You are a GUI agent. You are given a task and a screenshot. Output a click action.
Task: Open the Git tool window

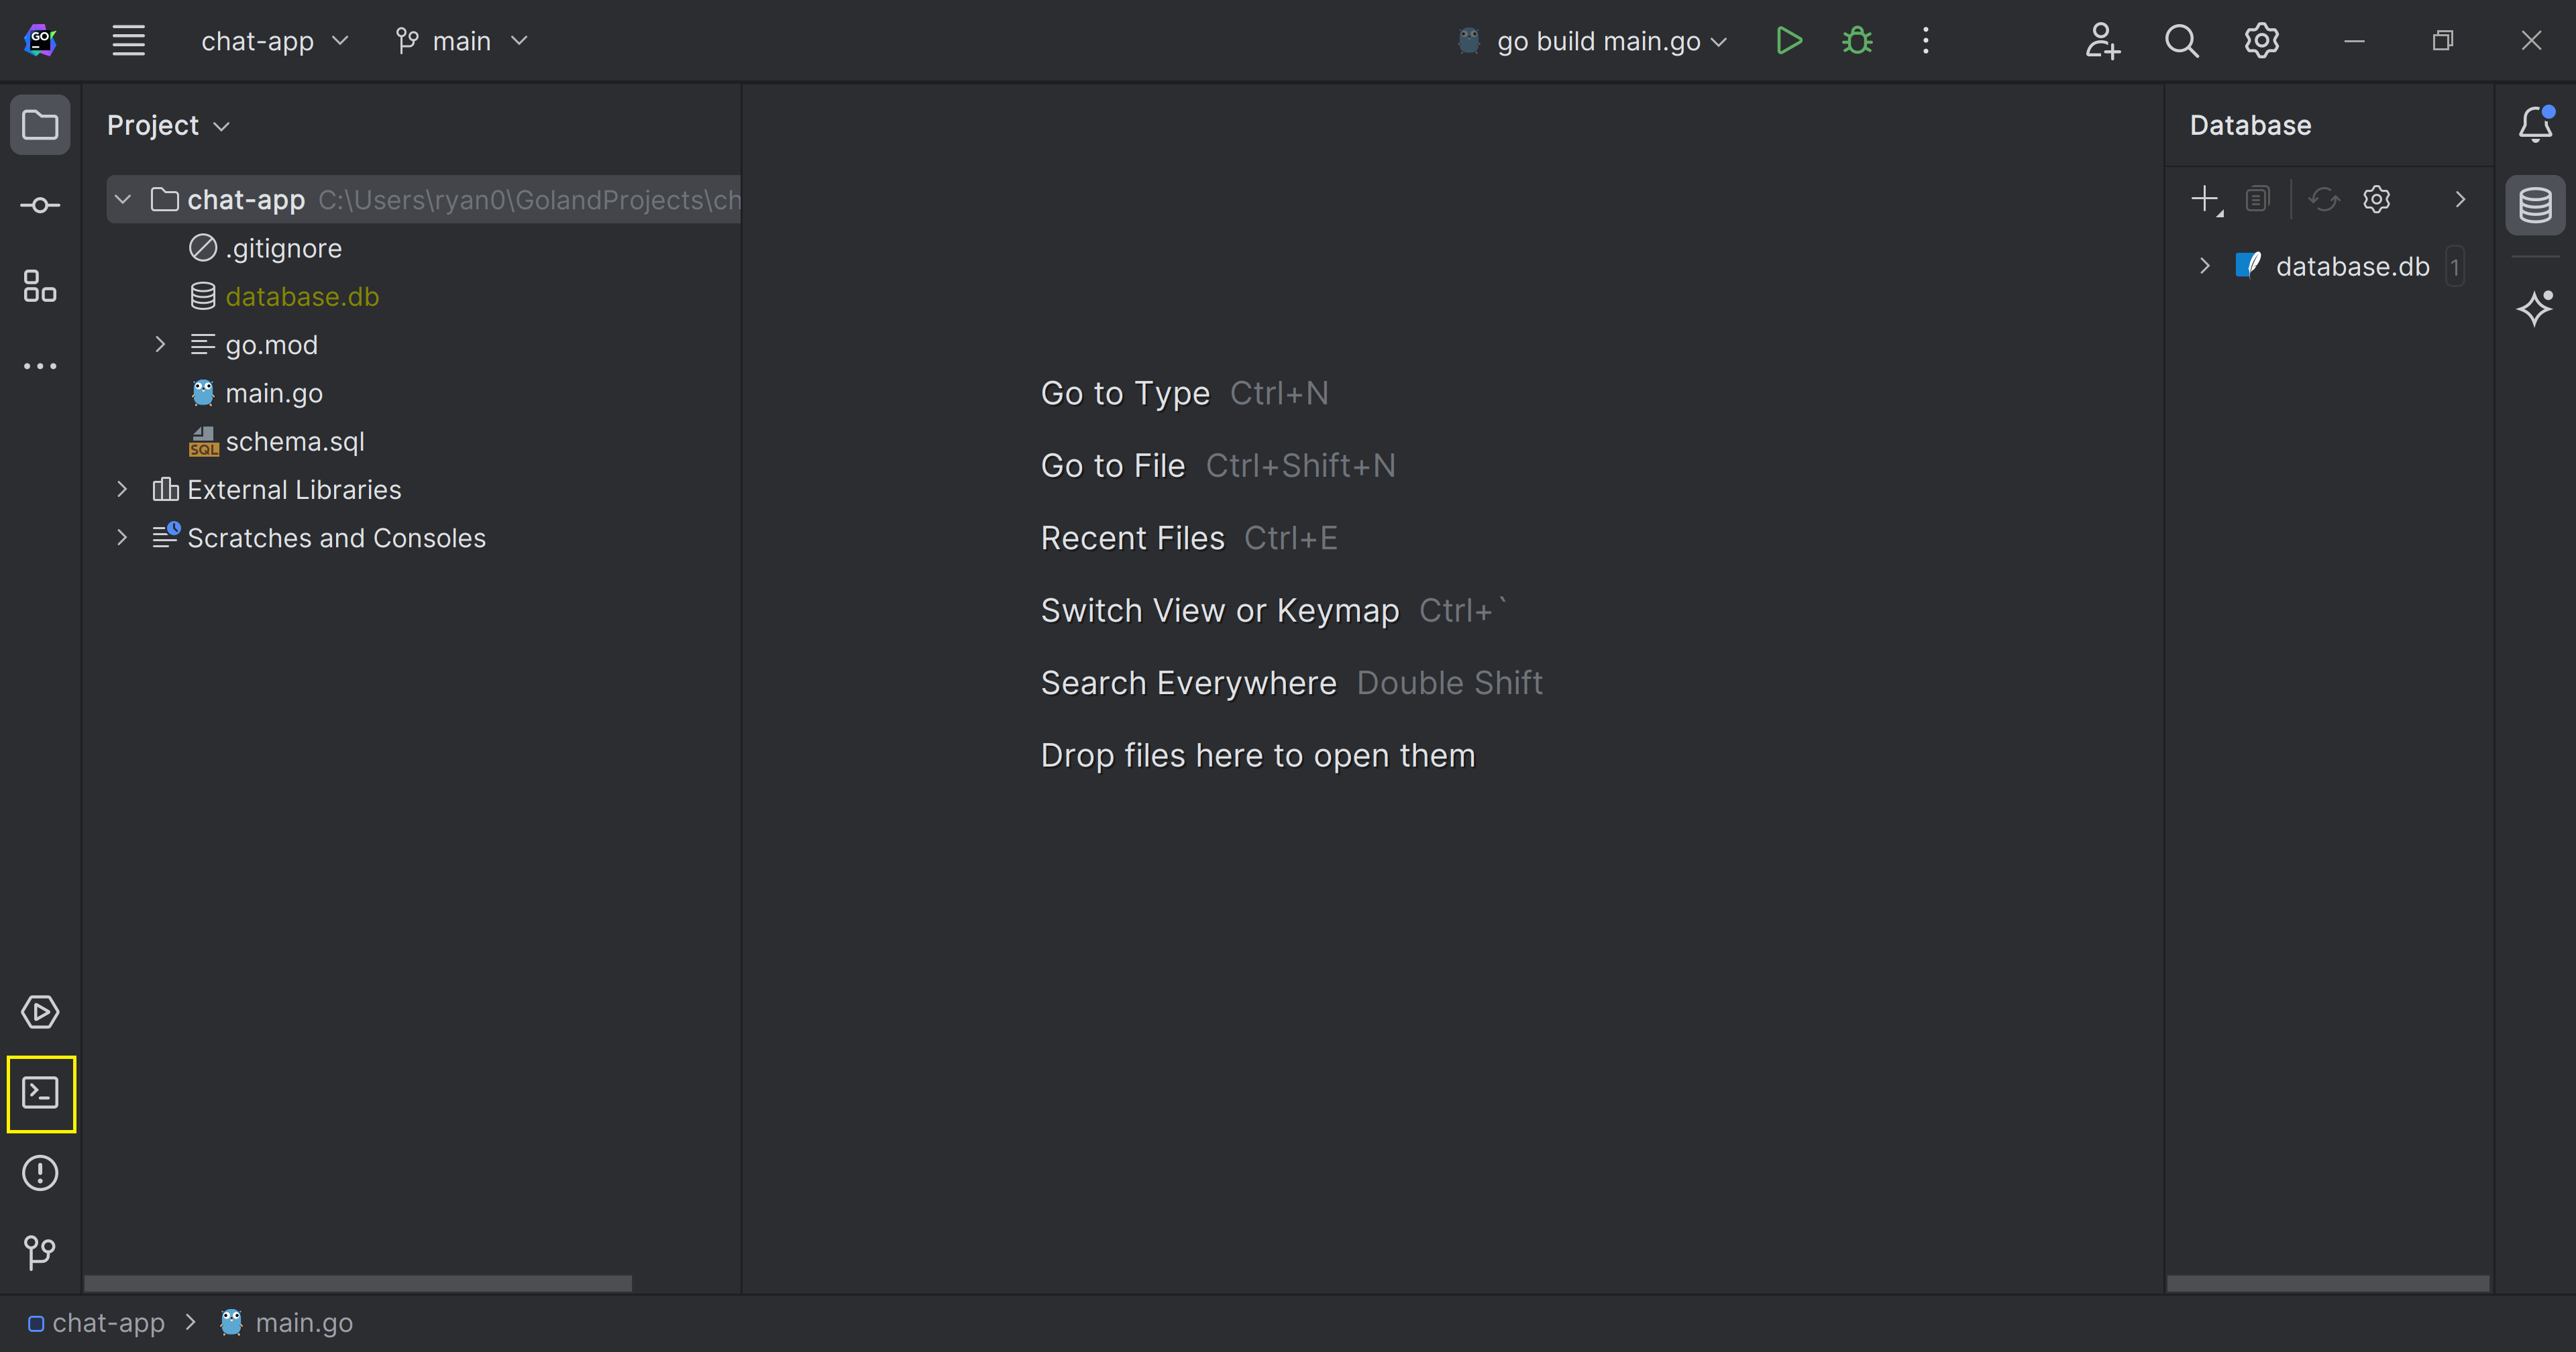click(x=40, y=1252)
